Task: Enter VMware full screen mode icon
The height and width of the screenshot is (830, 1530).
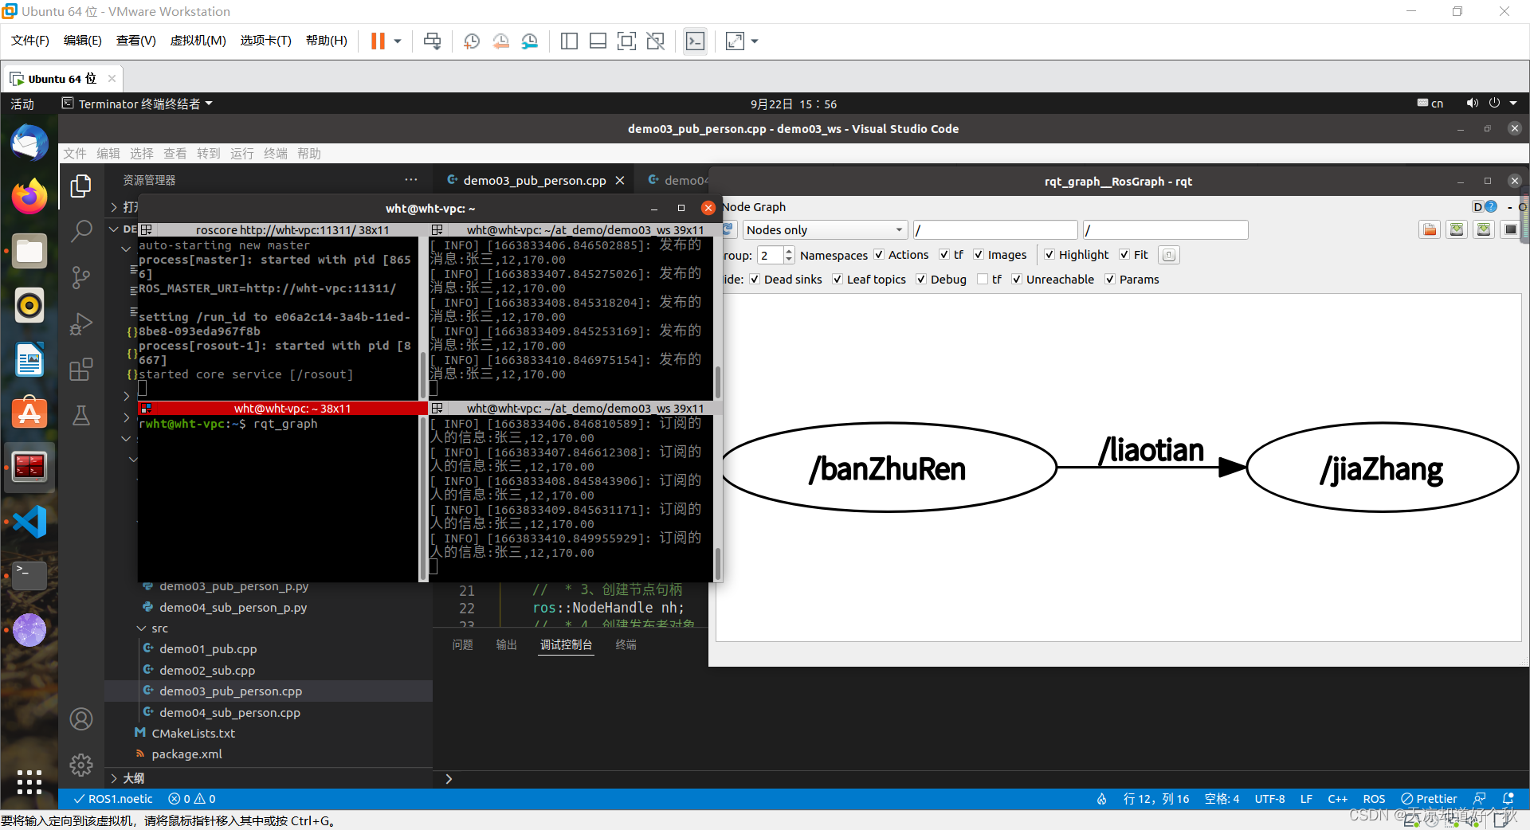Action: pos(626,41)
